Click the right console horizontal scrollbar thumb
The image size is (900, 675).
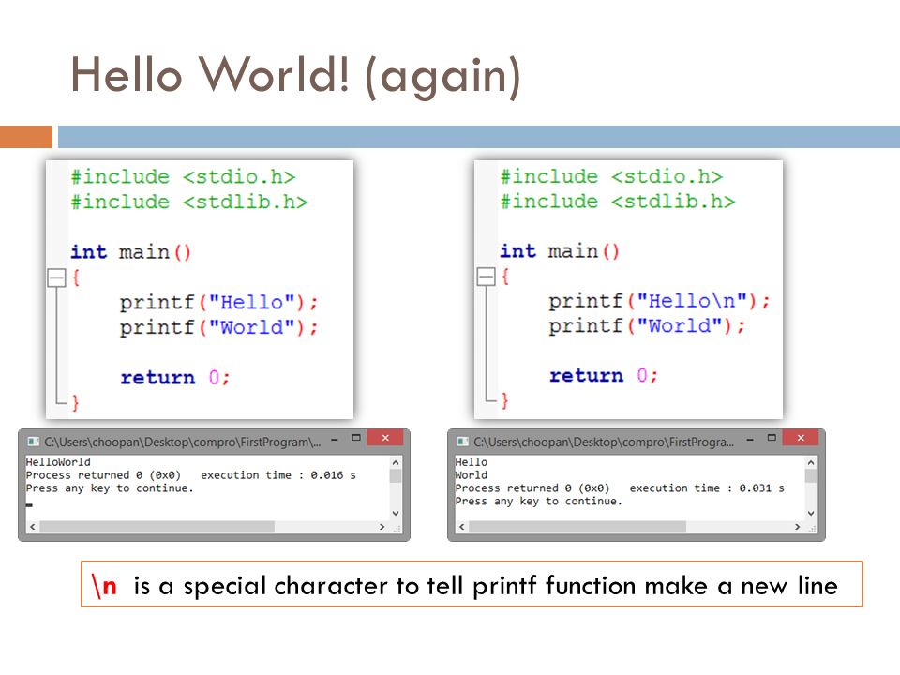tap(577, 527)
